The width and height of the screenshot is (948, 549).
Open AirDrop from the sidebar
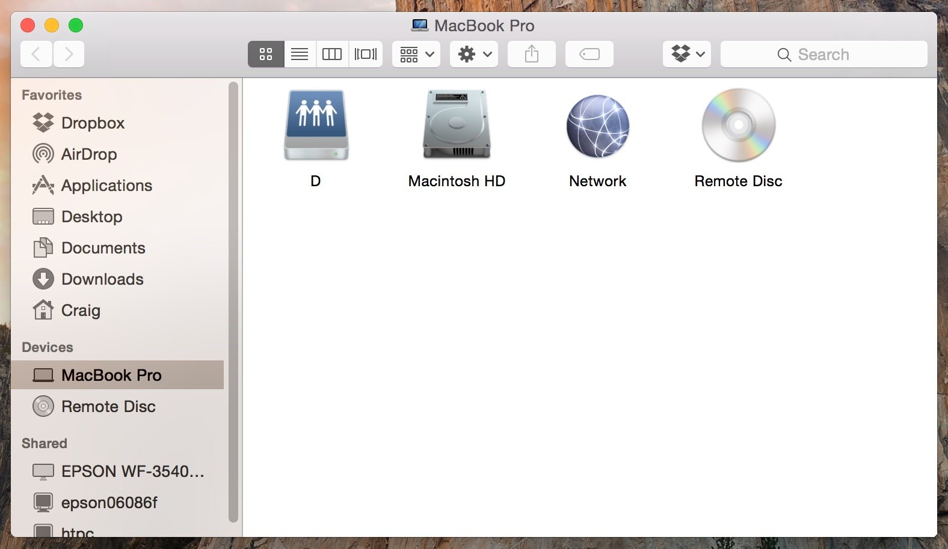click(x=117, y=154)
